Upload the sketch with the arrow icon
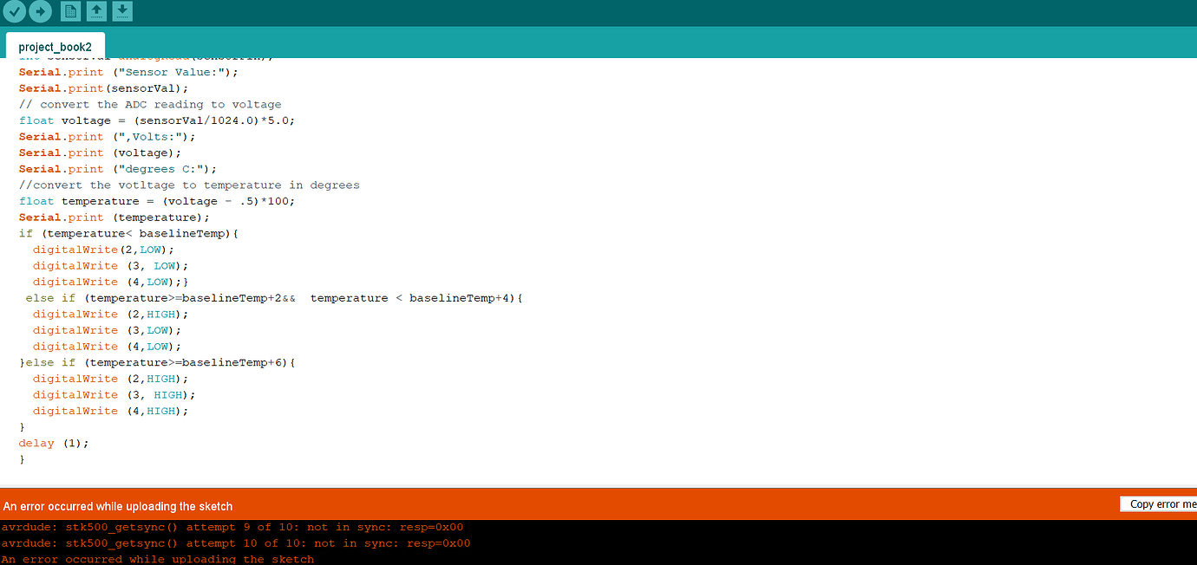The width and height of the screenshot is (1197, 565). pos(40,11)
